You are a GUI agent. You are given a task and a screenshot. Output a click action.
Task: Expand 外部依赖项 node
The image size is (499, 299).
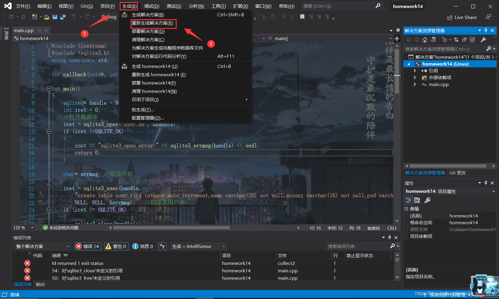(415, 77)
